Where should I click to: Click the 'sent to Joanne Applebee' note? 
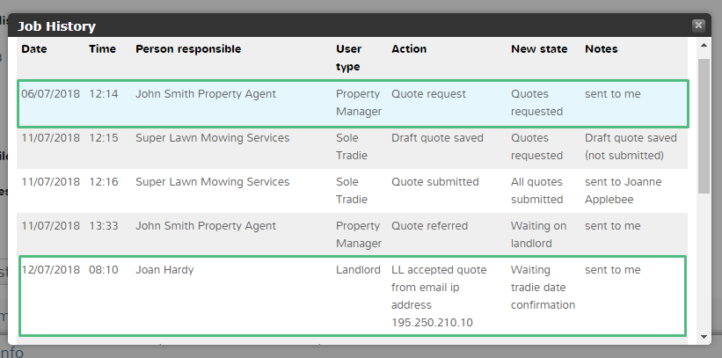pos(623,191)
